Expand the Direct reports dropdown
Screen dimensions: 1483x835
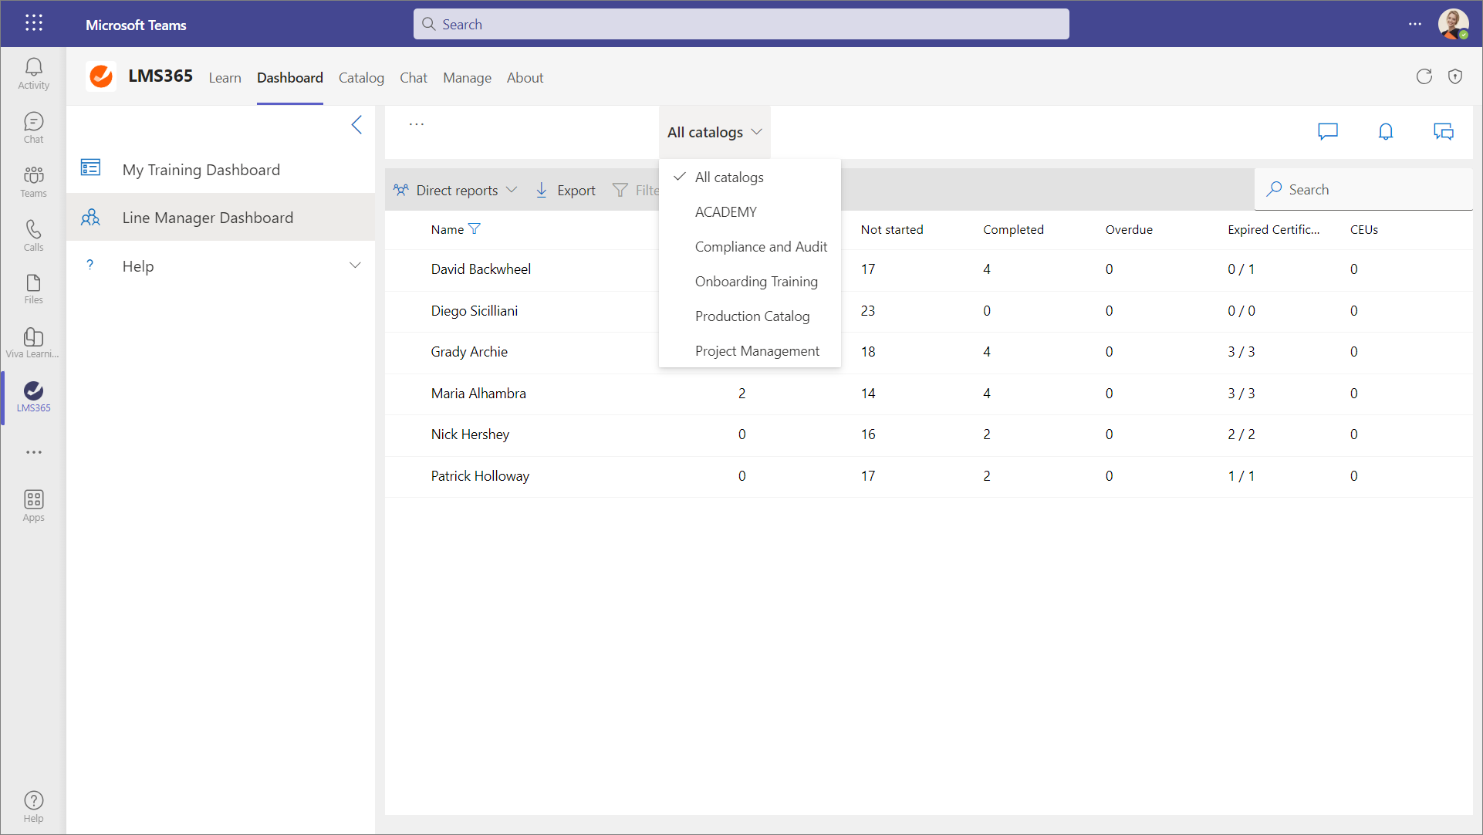455,191
